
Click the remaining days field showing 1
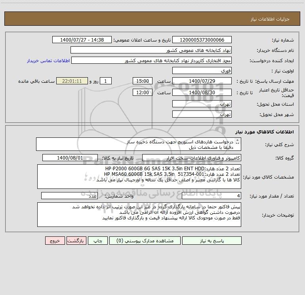coord(106,81)
